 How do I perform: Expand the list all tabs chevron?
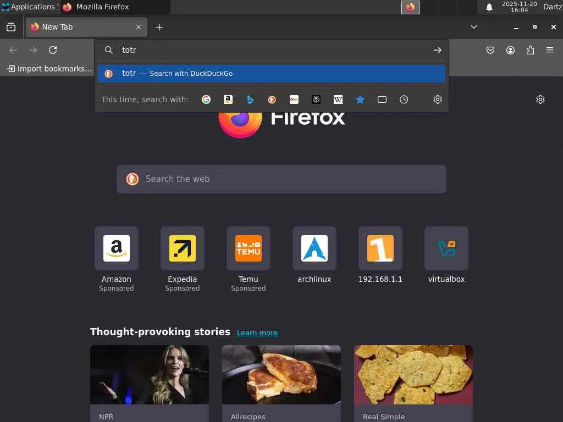pyautogui.click(x=474, y=27)
